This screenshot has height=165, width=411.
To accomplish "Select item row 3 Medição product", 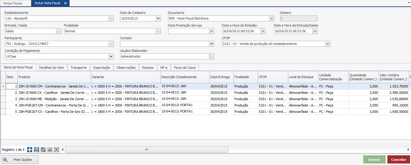I will pyautogui.click(x=54, y=99).
